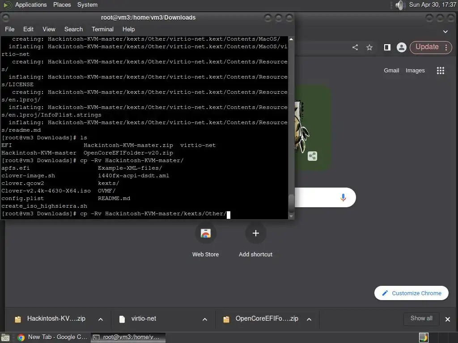Viewport: 458px width, 343px height.
Task: Click Customize Chrome button
Action: (411, 293)
